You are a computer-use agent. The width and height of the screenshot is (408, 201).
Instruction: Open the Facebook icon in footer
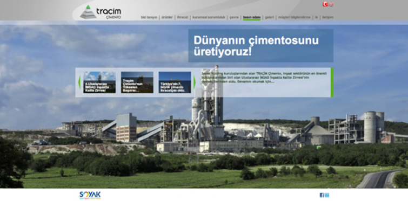(x=322, y=195)
